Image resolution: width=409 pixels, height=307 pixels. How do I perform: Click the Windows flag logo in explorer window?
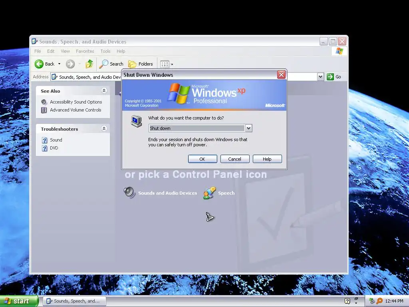point(340,51)
